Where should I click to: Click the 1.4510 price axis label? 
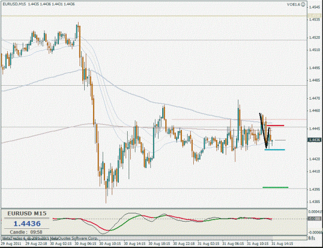314,50
